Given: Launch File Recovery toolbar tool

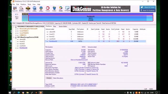Looking at the screenshot, I should (28, 9).
